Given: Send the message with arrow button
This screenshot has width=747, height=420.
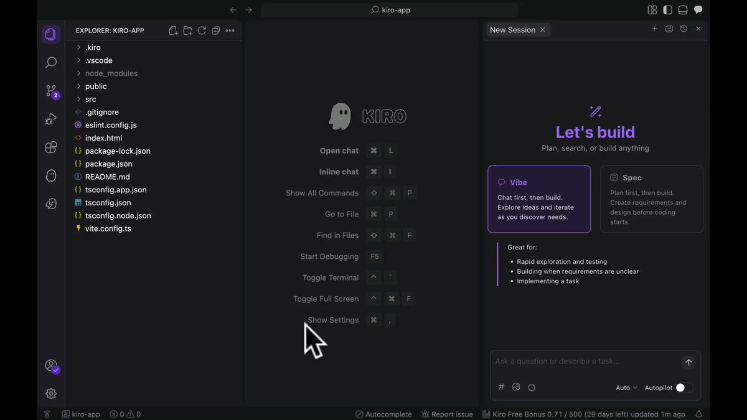Looking at the screenshot, I should [688, 362].
